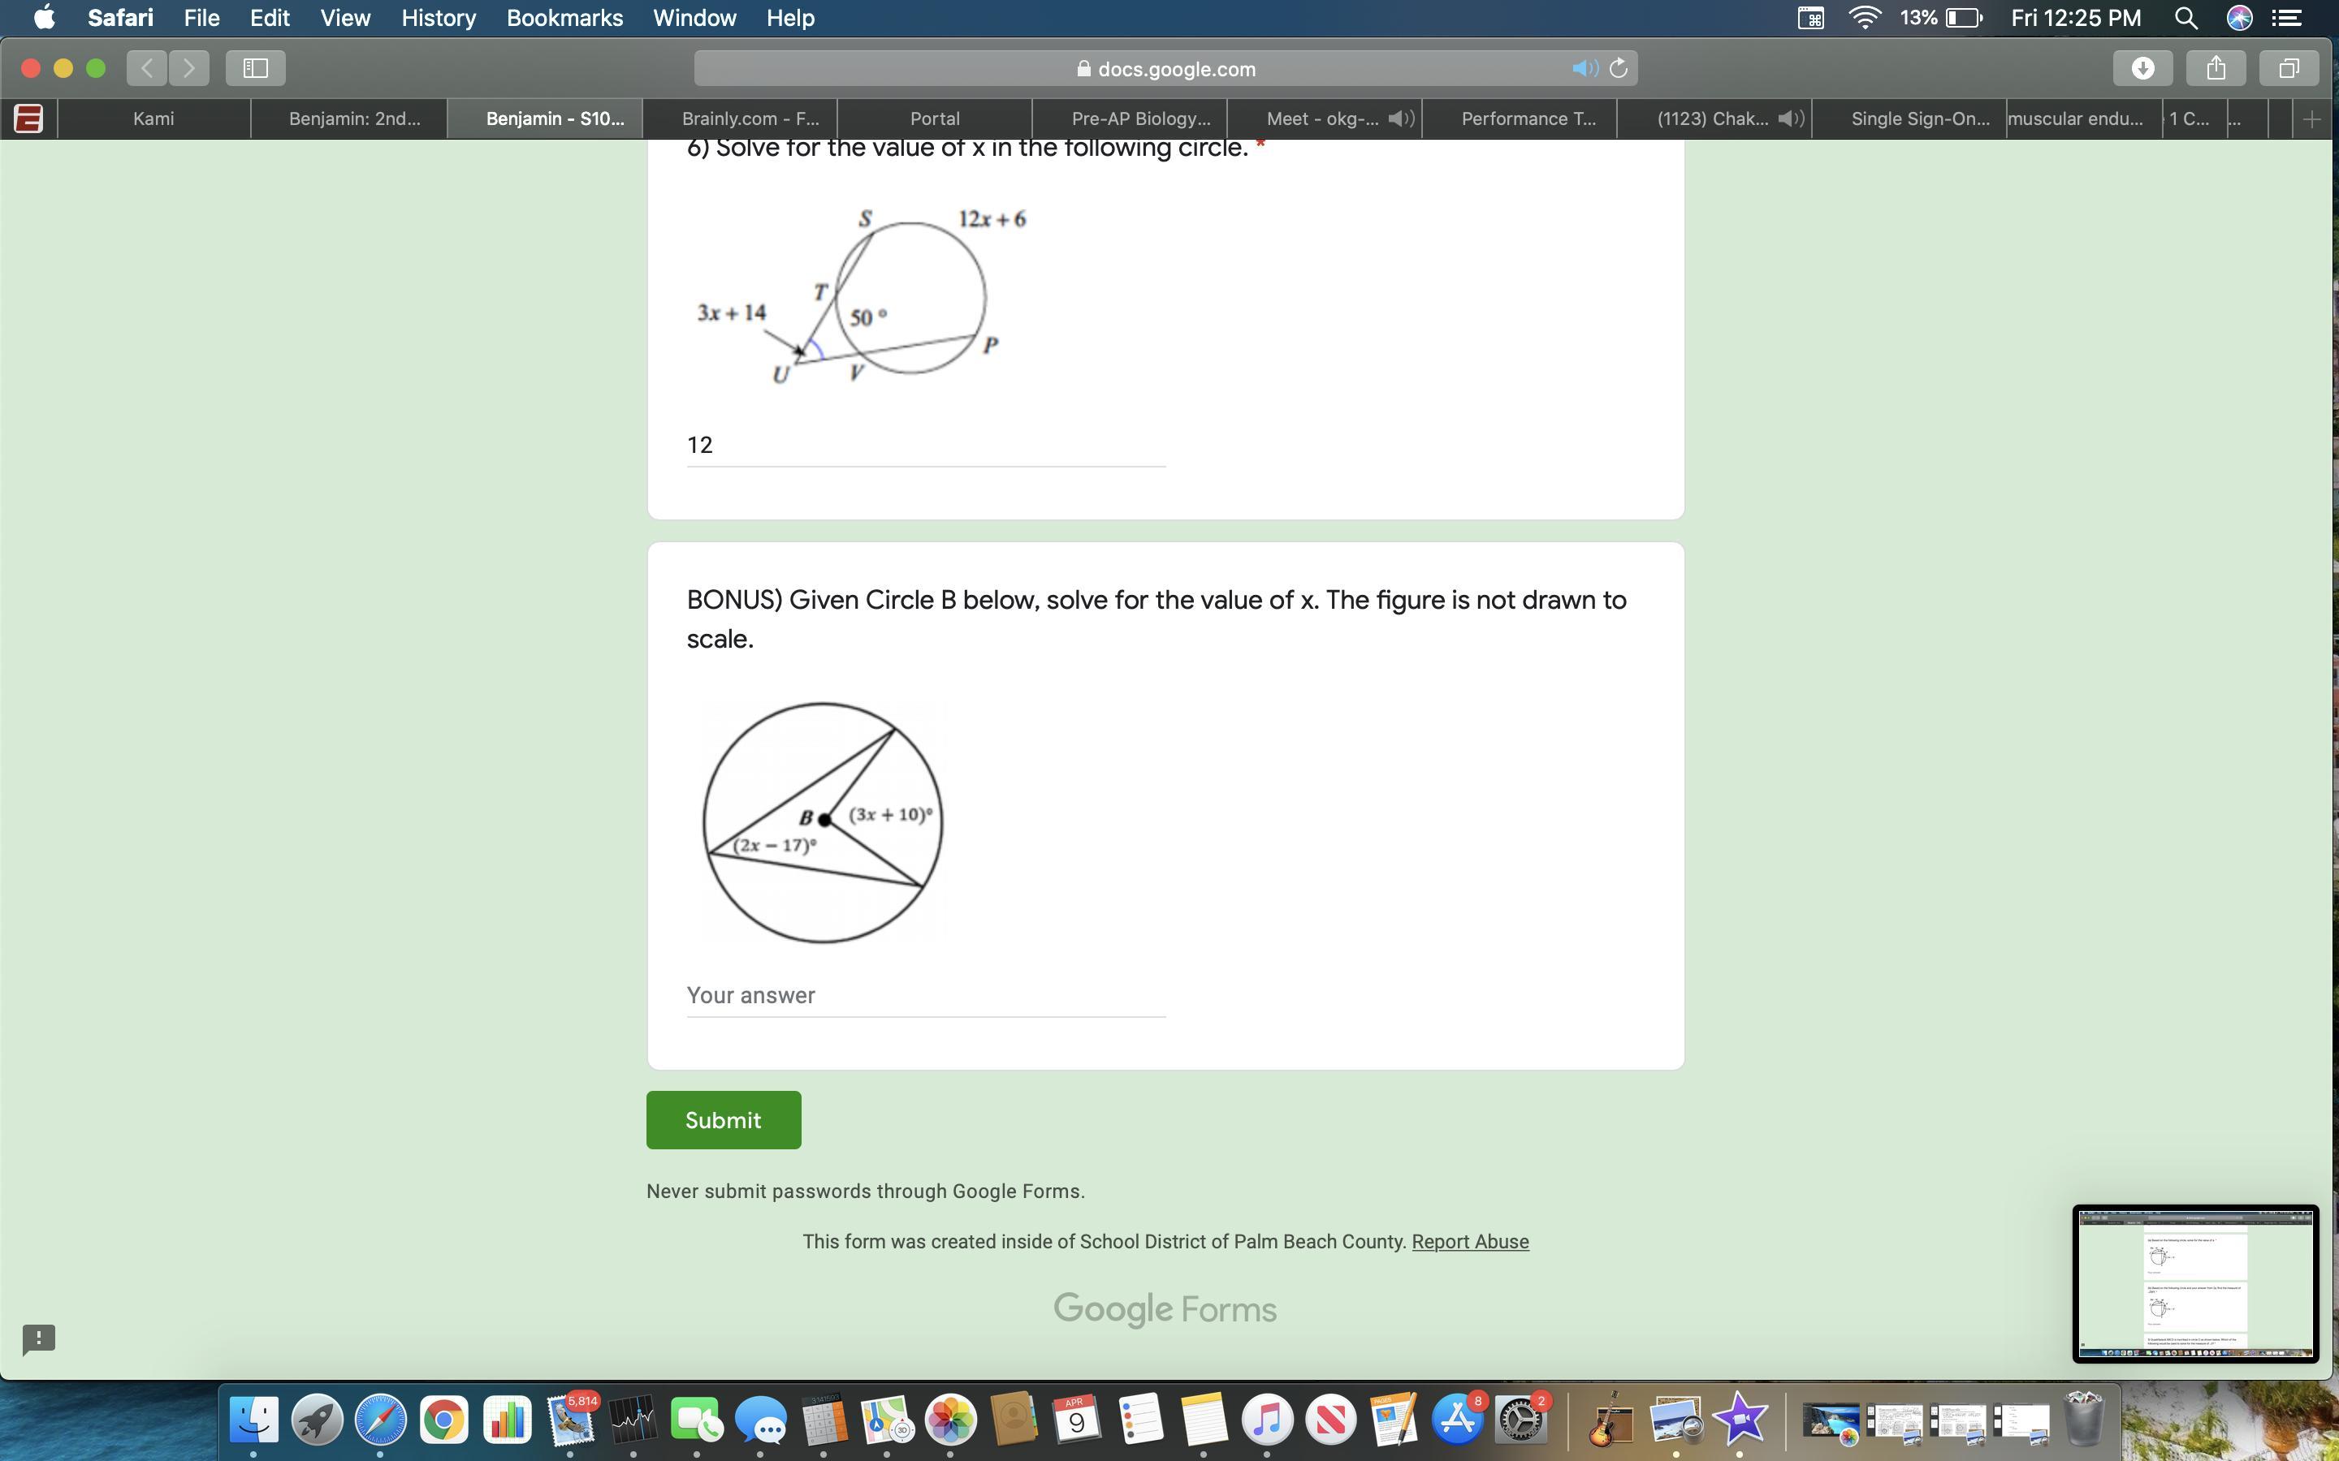The height and width of the screenshot is (1461, 2339).
Task: Open Chrome from the dock
Action: click(x=443, y=1420)
